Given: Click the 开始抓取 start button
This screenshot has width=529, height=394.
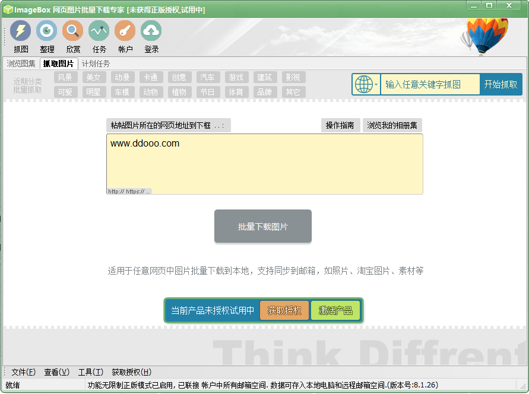Looking at the screenshot, I should pyautogui.click(x=501, y=84).
